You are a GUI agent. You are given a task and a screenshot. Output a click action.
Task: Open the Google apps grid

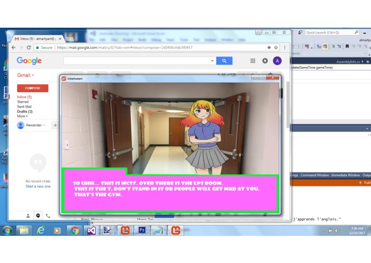pyautogui.click(x=252, y=61)
